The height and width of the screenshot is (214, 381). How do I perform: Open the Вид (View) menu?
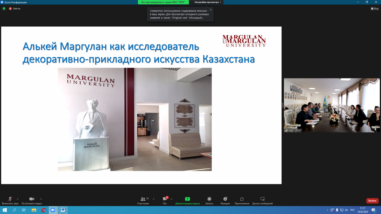(x=374, y=9)
